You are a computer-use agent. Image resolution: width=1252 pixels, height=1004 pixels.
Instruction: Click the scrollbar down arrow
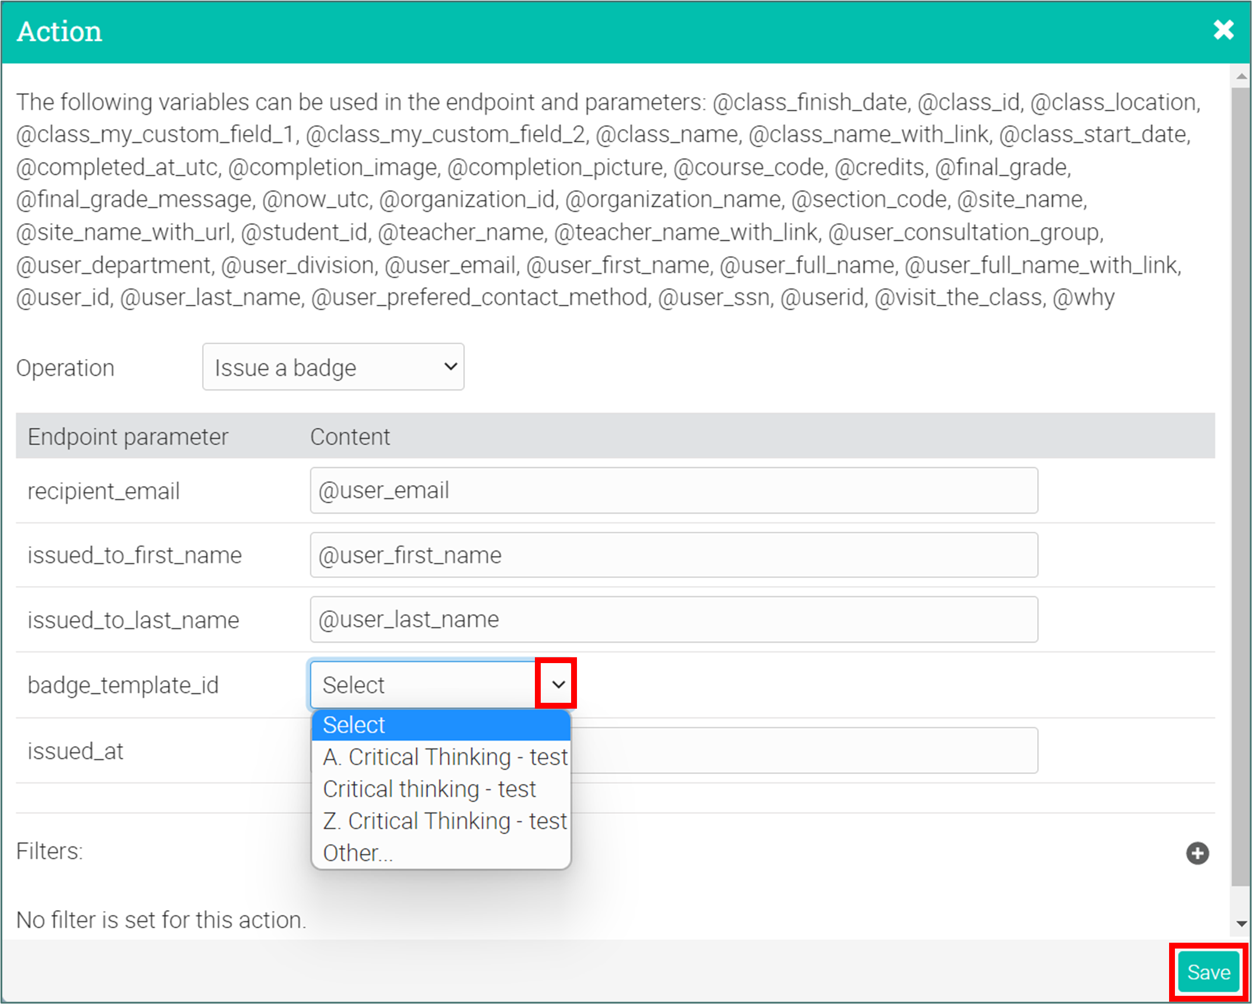click(x=1241, y=924)
